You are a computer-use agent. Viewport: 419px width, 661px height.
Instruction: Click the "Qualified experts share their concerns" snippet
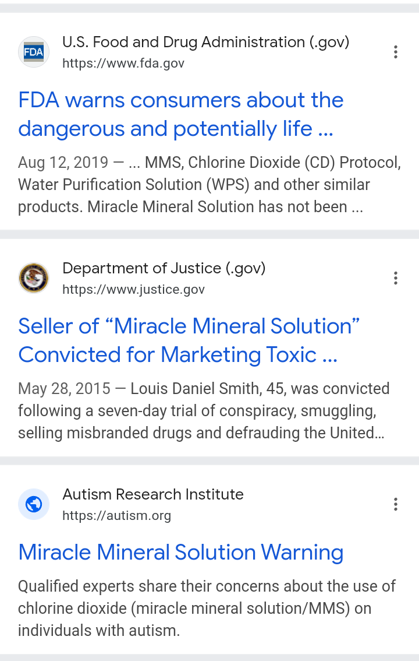click(207, 608)
